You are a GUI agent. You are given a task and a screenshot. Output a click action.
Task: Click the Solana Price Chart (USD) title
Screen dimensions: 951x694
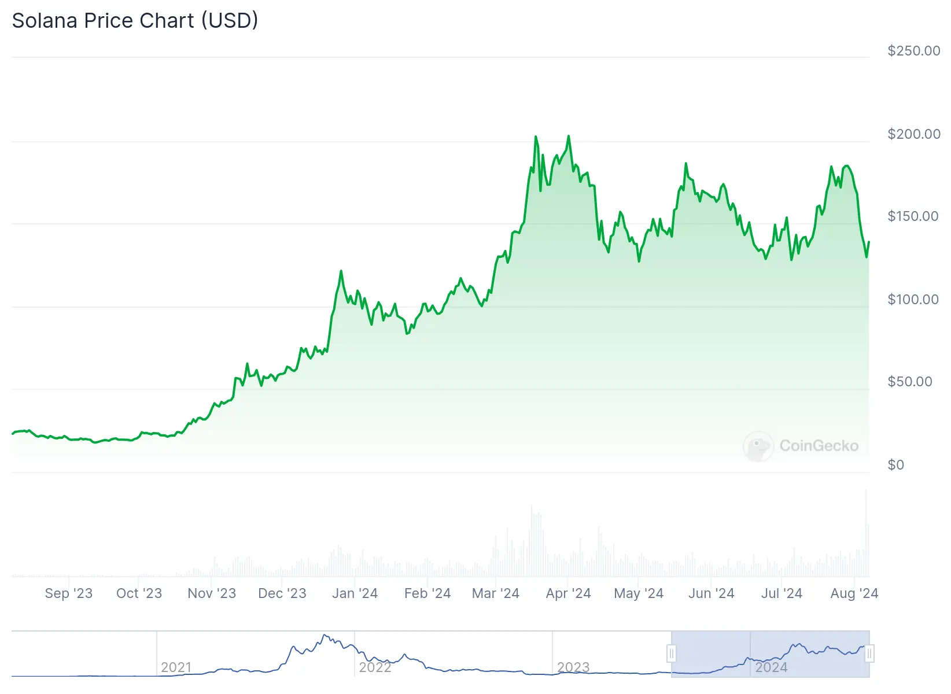click(135, 21)
